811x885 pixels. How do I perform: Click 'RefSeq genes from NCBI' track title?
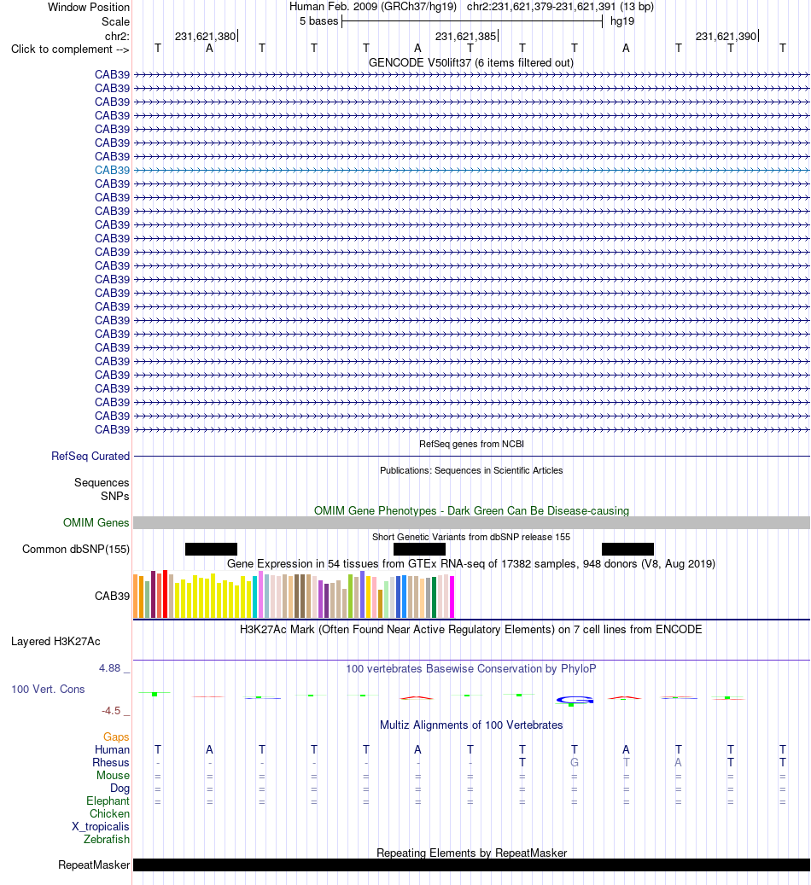click(x=471, y=444)
